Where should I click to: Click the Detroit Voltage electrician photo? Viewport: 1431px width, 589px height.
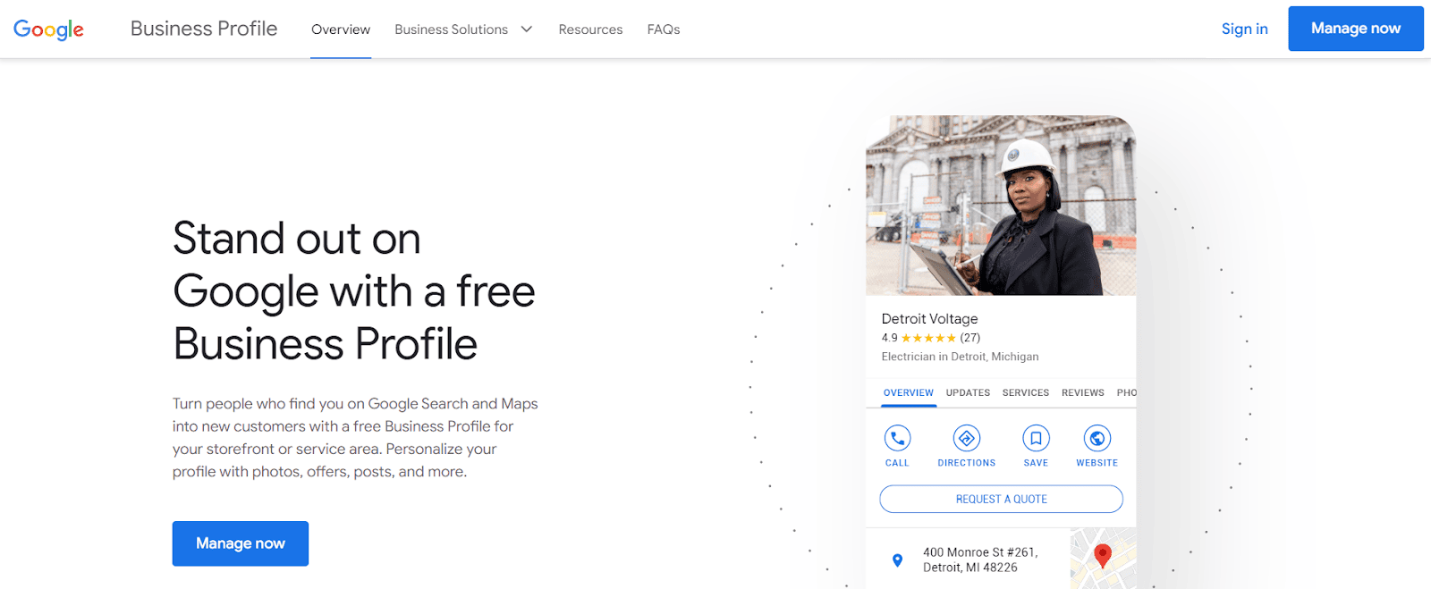(1001, 206)
